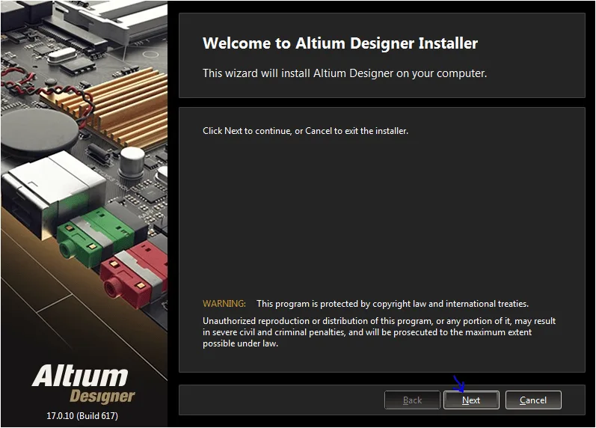Click the gold Designer logo text
The image size is (596, 428).
click(102, 397)
